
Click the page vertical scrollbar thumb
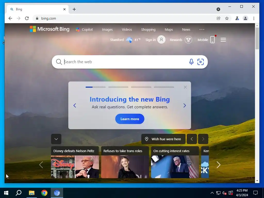tap(257, 38)
